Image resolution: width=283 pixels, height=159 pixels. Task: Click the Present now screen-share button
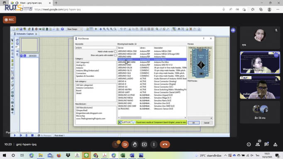144,145
